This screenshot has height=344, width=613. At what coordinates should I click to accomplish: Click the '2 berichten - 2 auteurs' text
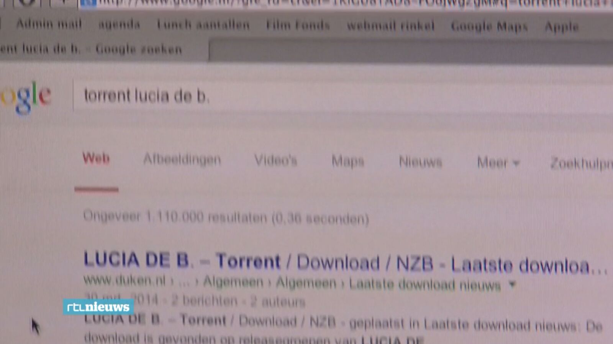tap(238, 301)
